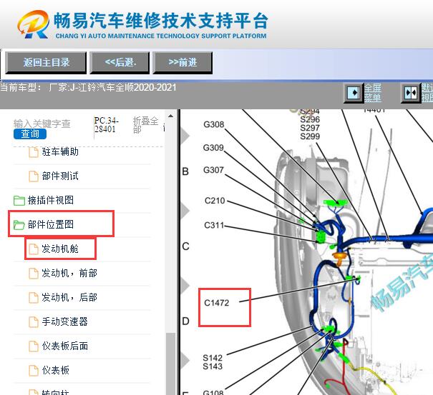This screenshot has width=433, height=395.
Task: Click connector label C311 in diagram
Action: pyautogui.click(x=214, y=225)
